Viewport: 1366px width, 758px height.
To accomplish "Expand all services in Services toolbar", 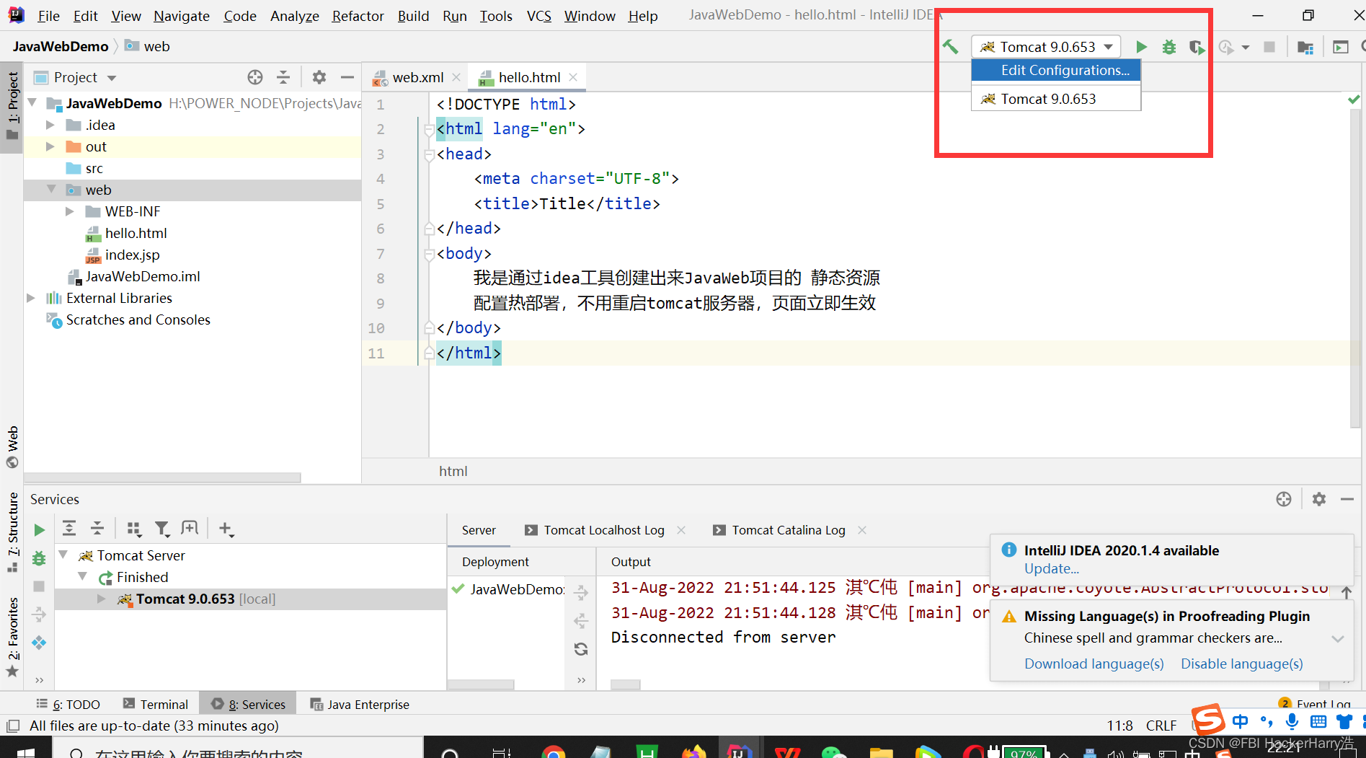I will 69,529.
